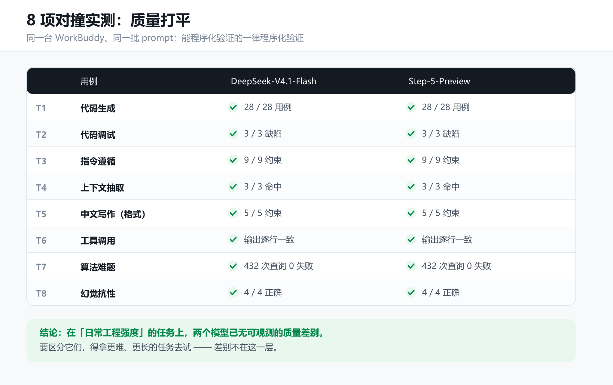Click the row label 中文写作（格式）

tap(113, 214)
